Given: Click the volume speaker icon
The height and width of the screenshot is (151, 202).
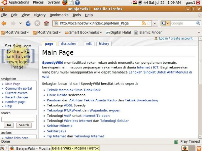Looking at the screenshot, I should (145, 2).
